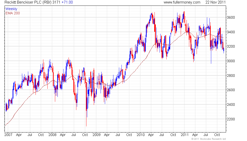
Task: Click the chart date 22 Nov 2011
Action: (215, 2)
